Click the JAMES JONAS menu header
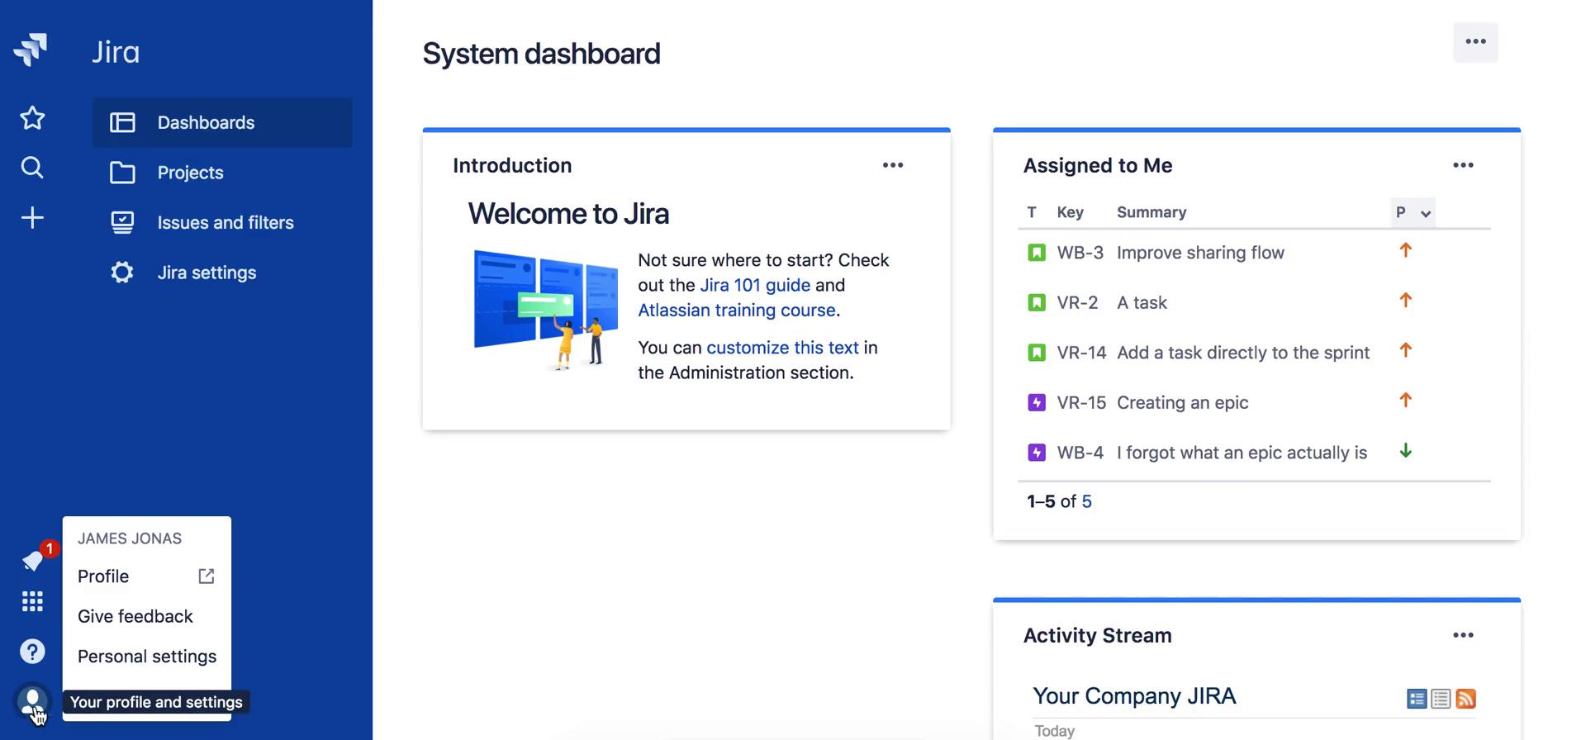The width and height of the screenshot is (1586, 740). pos(130,538)
